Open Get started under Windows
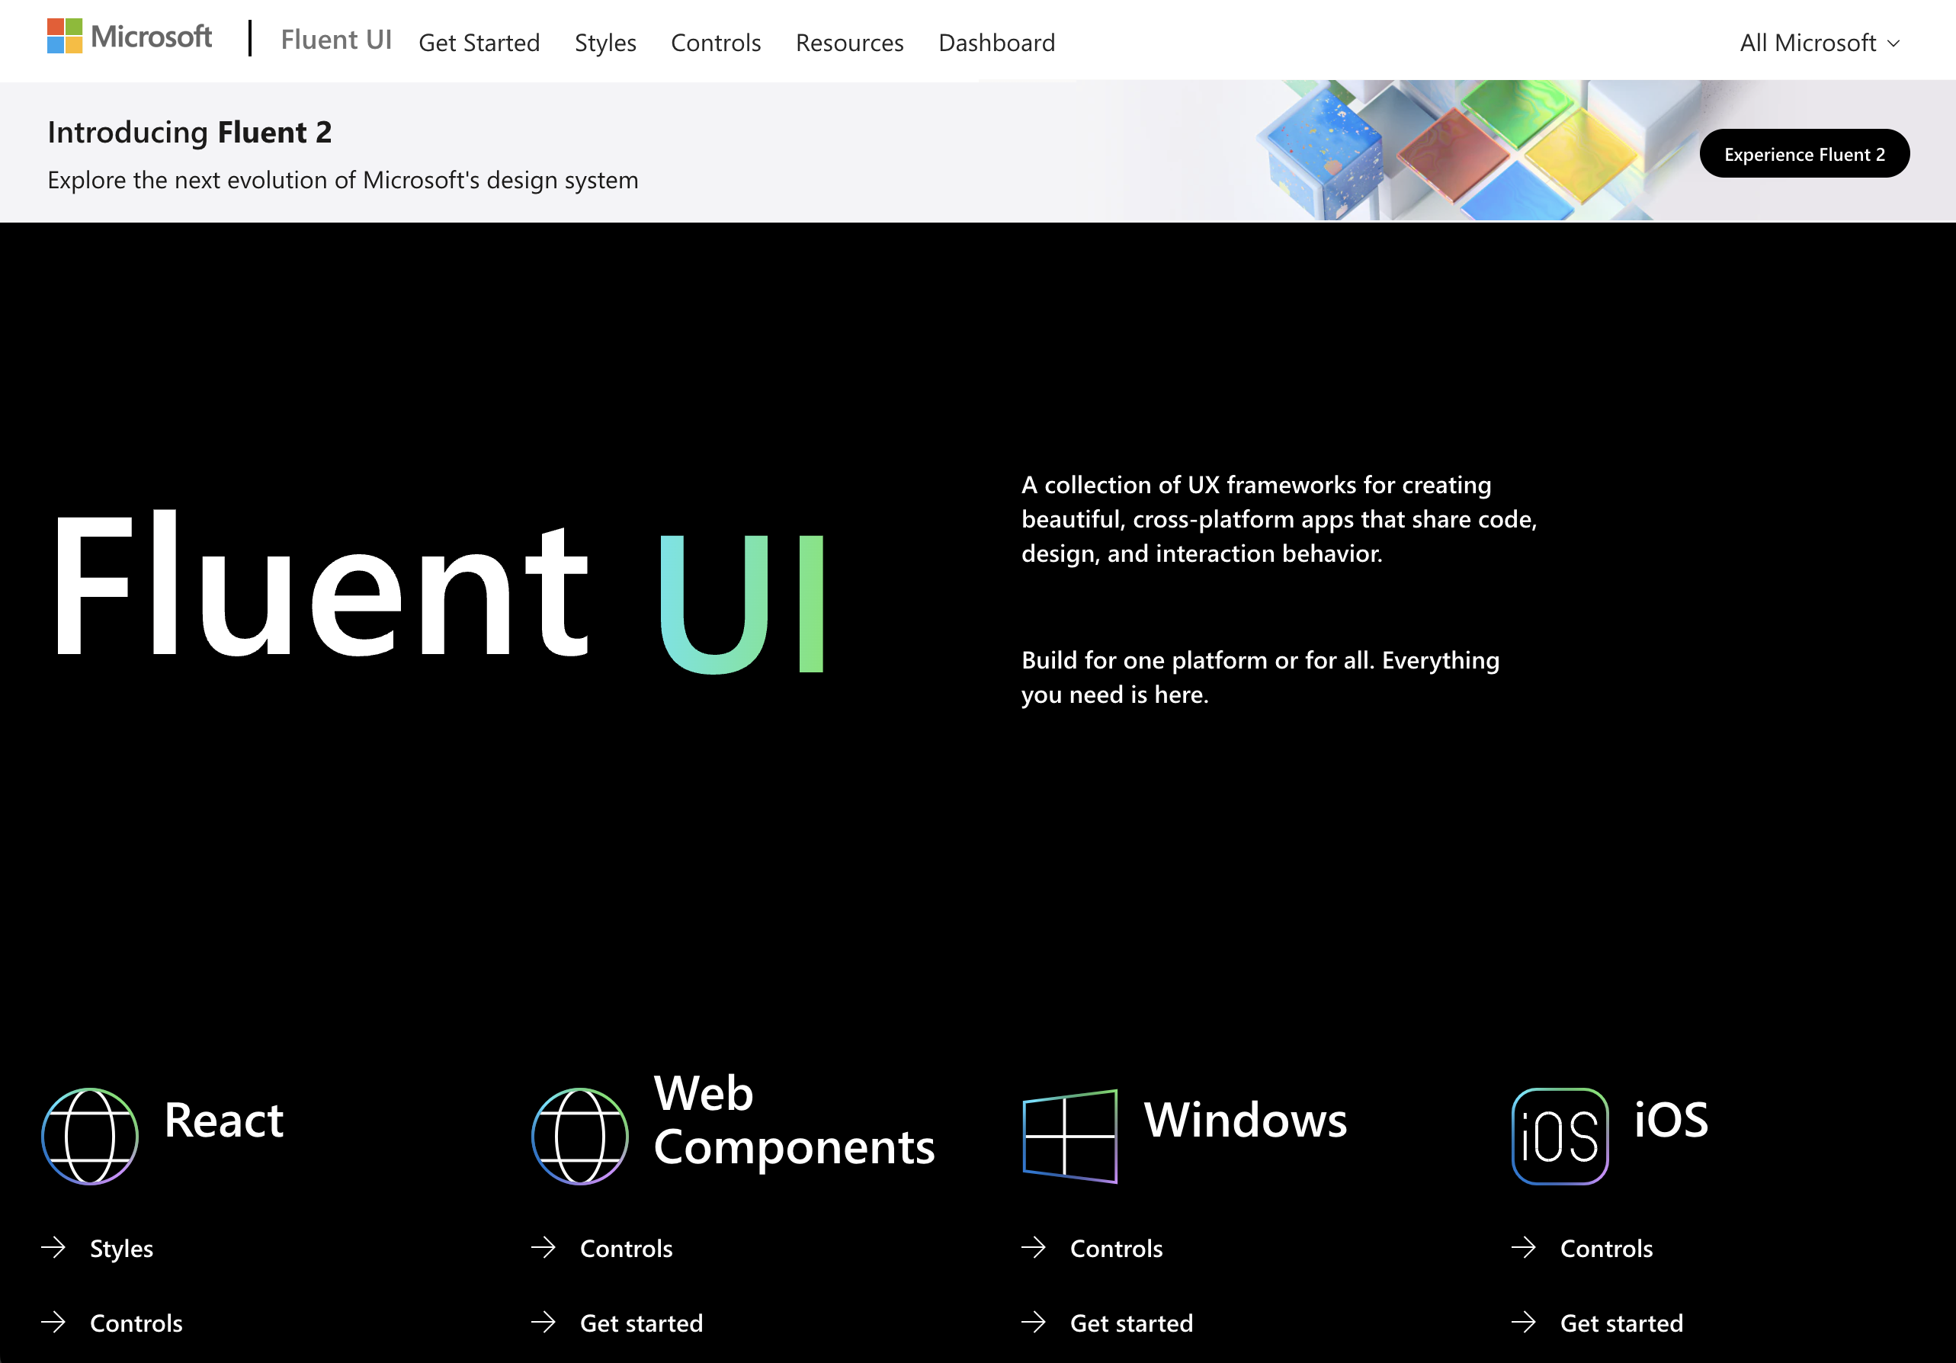 (1130, 1323)
